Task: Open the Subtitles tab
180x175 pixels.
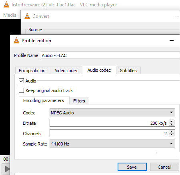Action: (128, 71)
